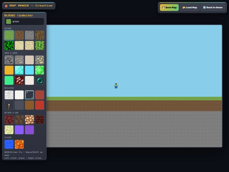Select the brown dirt block
Screen dimensions: 229x172
point(19,35)
